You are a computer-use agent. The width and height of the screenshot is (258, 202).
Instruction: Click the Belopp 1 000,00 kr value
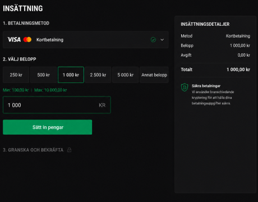point(240,45)
